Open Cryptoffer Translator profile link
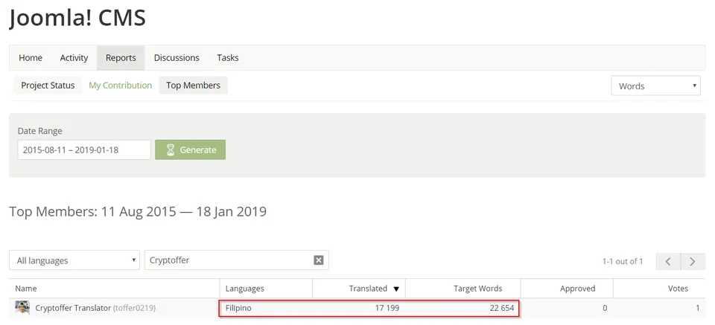 pyautogui.click(x=73, y=308)
